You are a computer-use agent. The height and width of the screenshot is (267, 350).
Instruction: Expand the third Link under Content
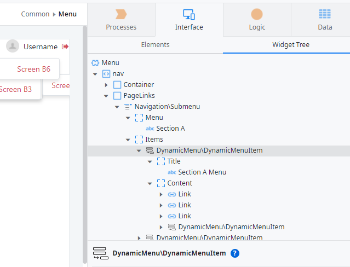(161, 216)
